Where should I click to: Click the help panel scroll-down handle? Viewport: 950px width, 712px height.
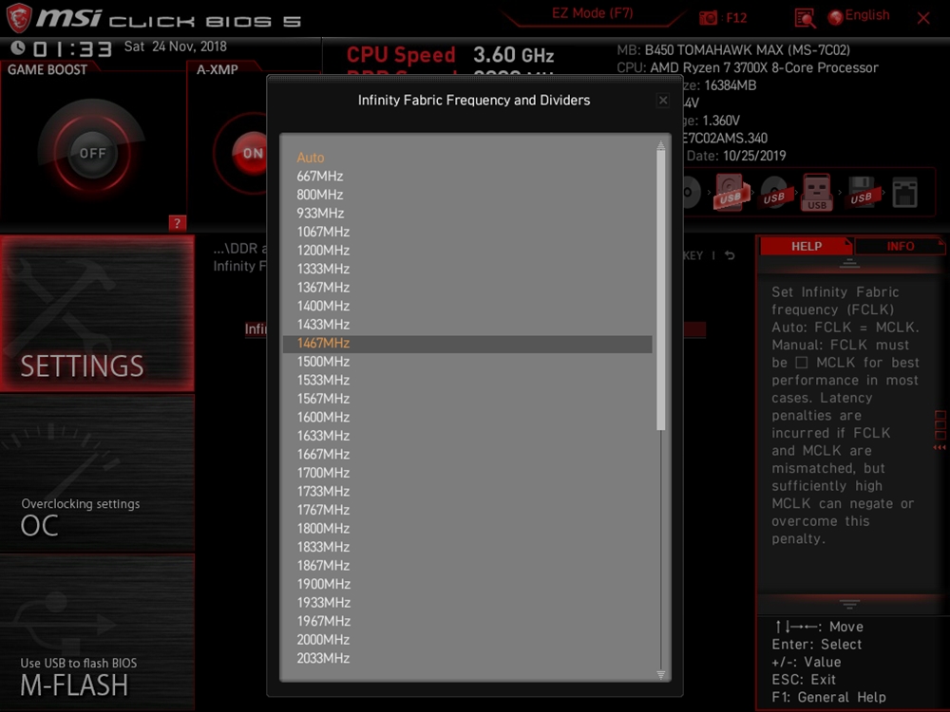tap(849, 604)
